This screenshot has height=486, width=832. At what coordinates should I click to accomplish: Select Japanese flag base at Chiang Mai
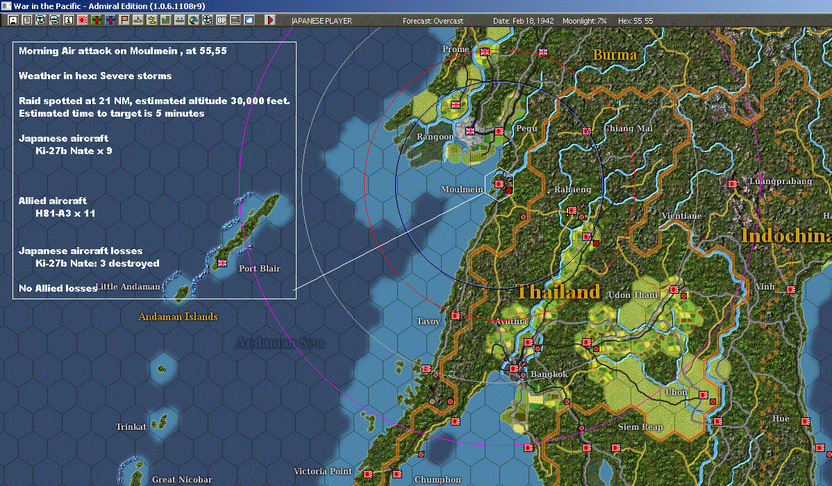point(587,131)
